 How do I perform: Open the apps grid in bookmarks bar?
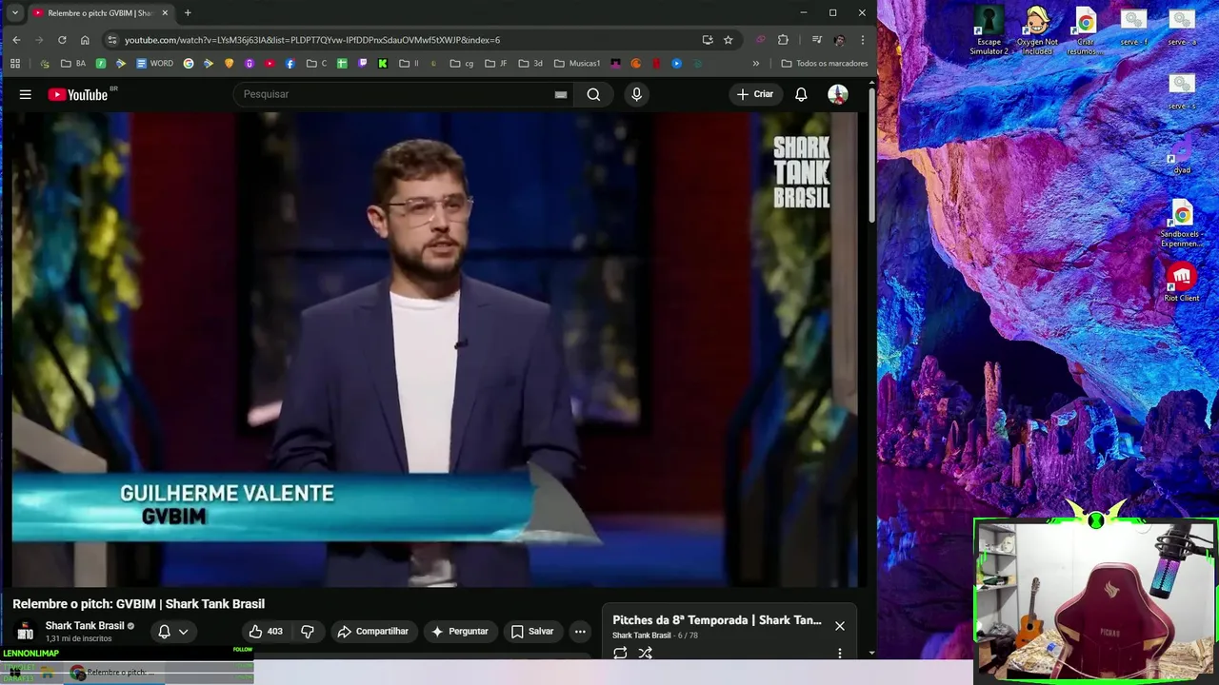(15, 64)
